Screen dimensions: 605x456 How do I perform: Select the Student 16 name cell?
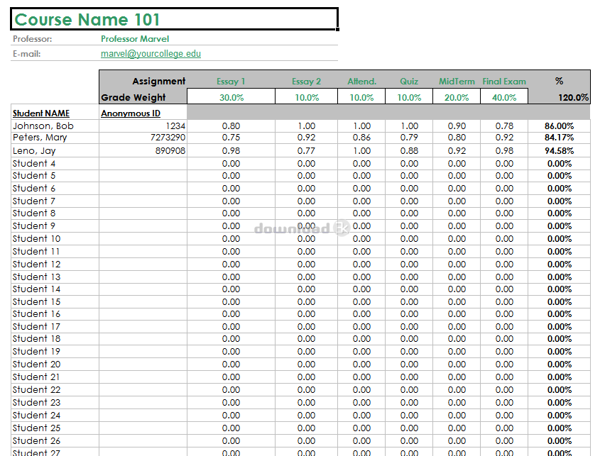click(x=55, y=314)
